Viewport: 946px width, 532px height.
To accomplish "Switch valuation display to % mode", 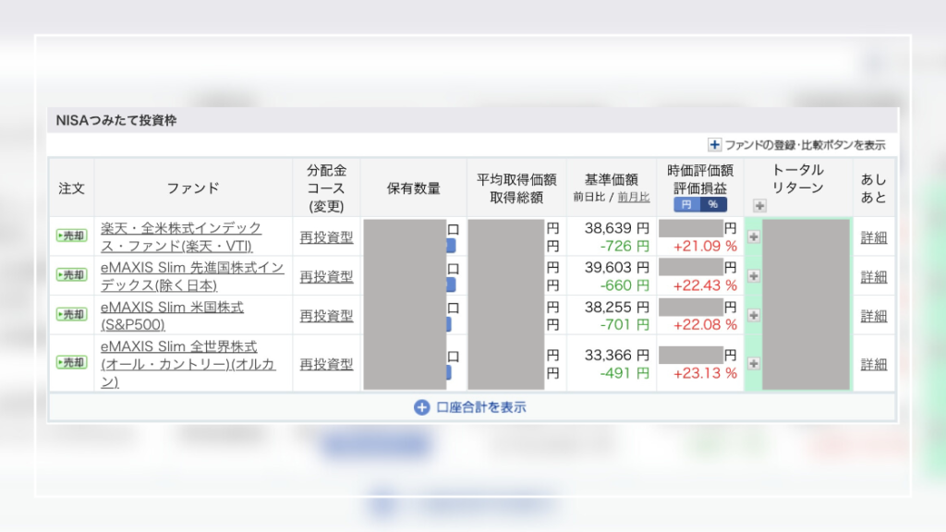I will pyautogui.click(x=712, y=205).
